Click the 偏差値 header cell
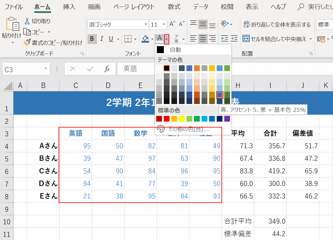This screenshot has width=333, height=240. pyautogui.click(x=303, y=133)
